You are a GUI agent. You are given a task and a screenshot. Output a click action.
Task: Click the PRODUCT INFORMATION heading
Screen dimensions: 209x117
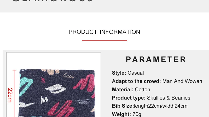point(104,32)
